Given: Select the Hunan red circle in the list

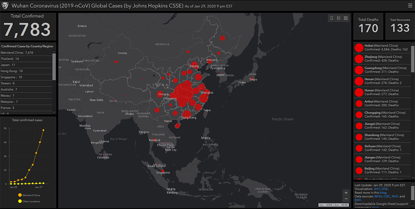Looking at the screenshot, I should click(x=359, y=92).
